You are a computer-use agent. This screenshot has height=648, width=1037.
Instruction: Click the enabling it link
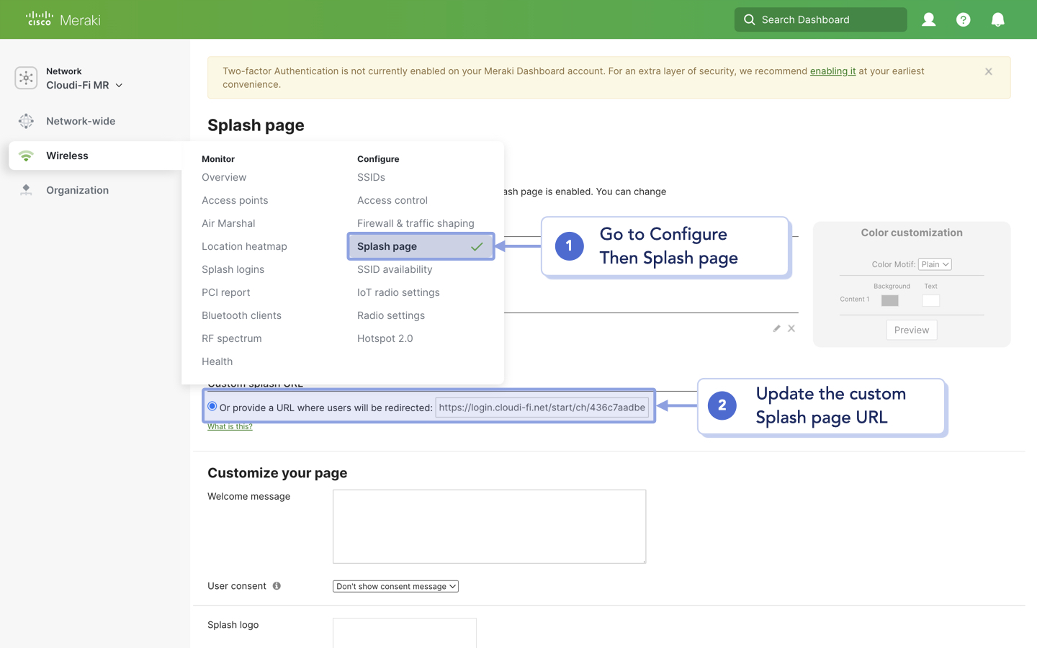[832, 71]
